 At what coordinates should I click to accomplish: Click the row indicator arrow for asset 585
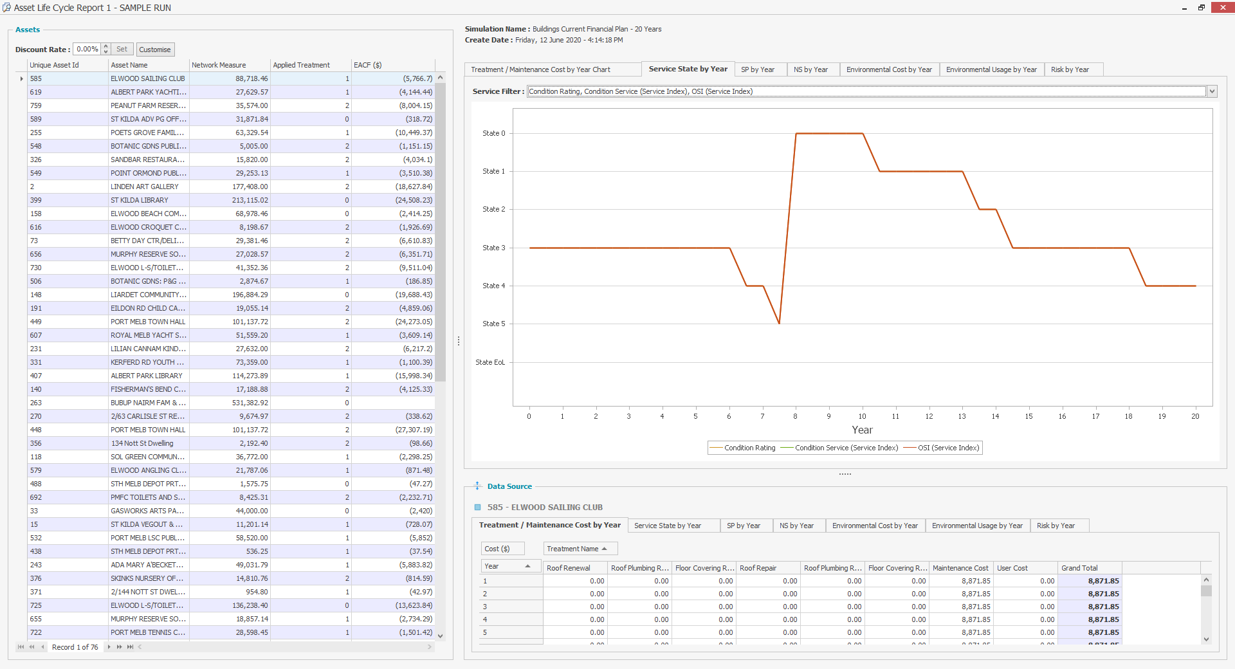click(21, 78)
